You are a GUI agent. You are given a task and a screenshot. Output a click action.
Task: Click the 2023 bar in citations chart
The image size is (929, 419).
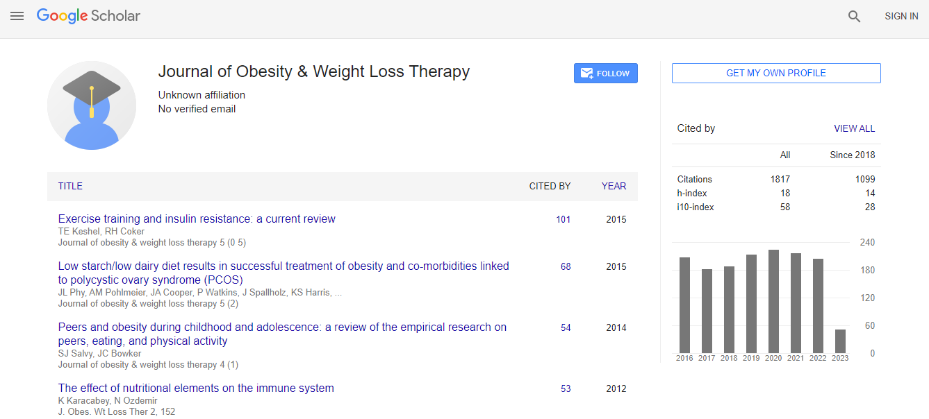point(840,341)
